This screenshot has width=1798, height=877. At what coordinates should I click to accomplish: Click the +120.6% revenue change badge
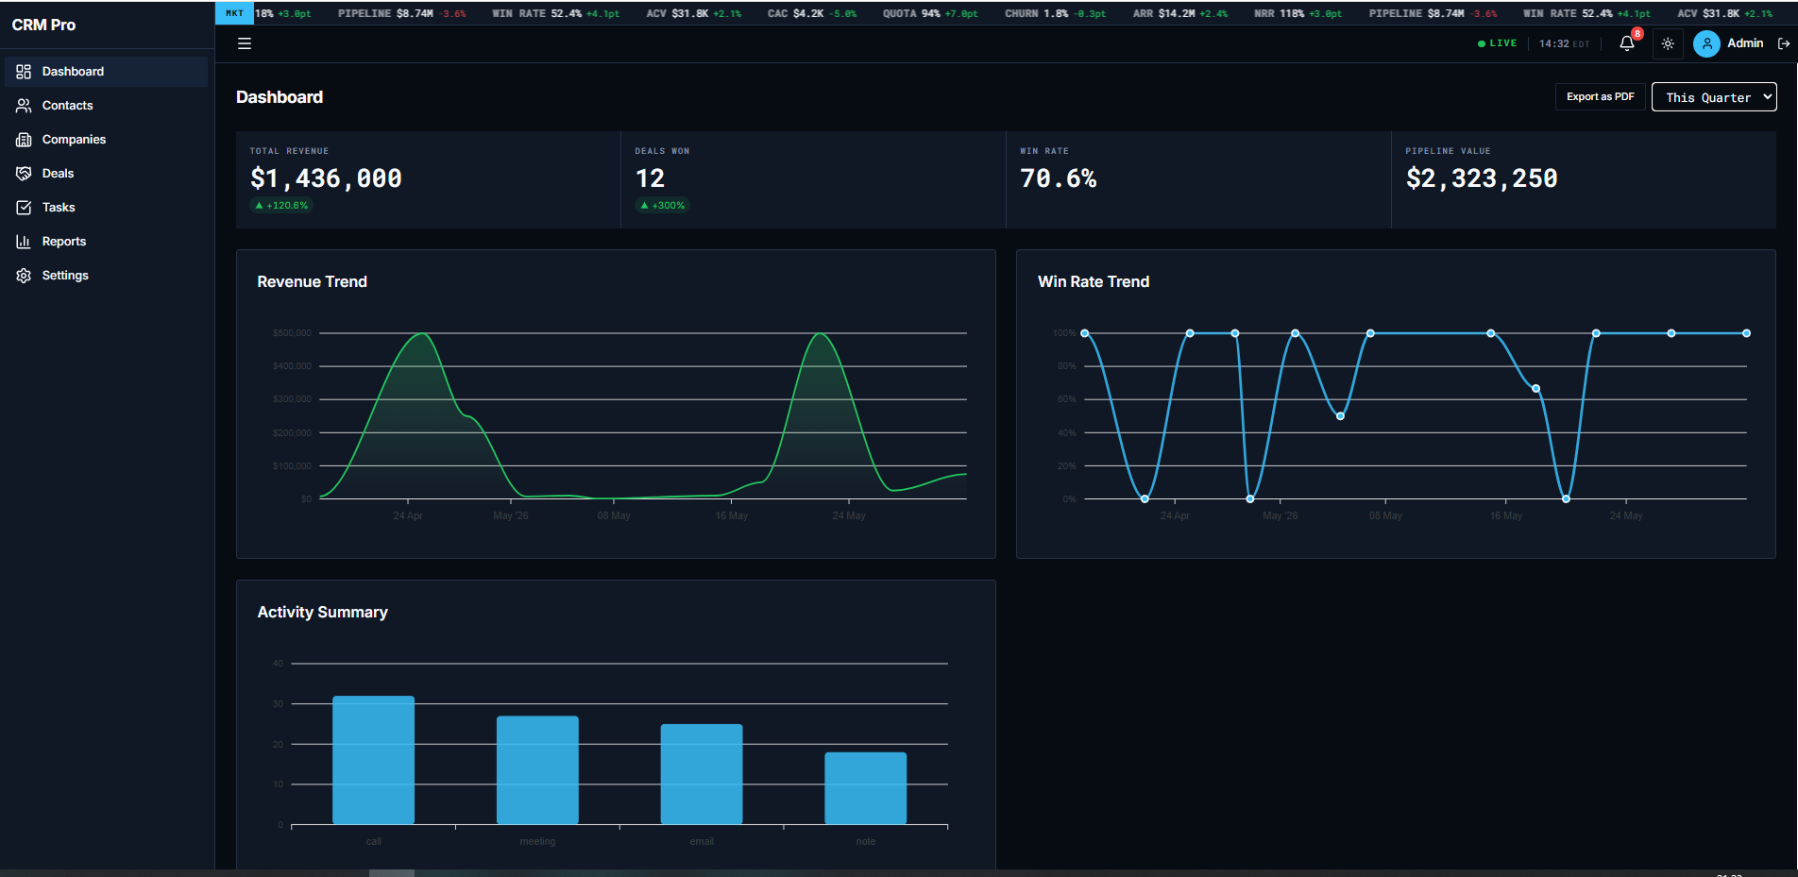[x=281, y=206]
